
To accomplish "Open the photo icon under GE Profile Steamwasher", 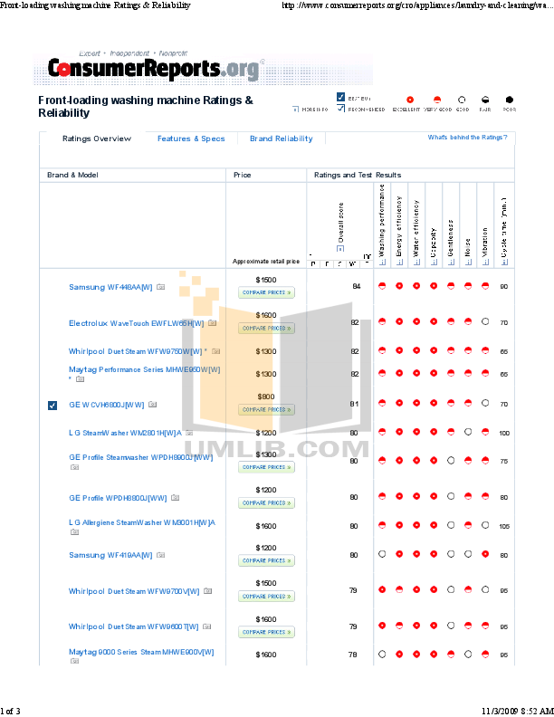I will 74,467.
